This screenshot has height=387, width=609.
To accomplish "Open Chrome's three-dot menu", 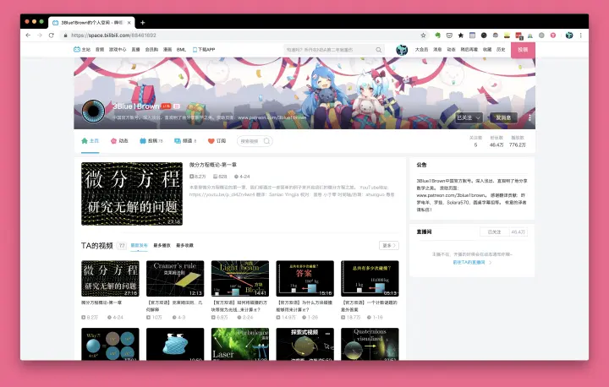I will (x=580, y=35).
